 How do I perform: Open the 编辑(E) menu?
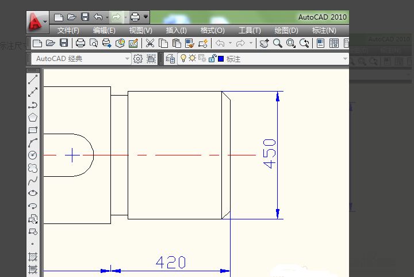104,31
